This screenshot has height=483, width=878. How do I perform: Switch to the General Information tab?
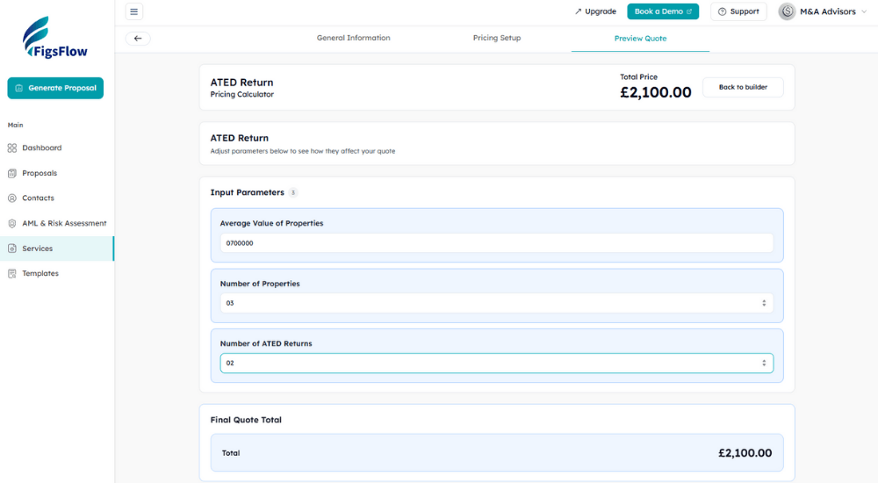(353, 38)
